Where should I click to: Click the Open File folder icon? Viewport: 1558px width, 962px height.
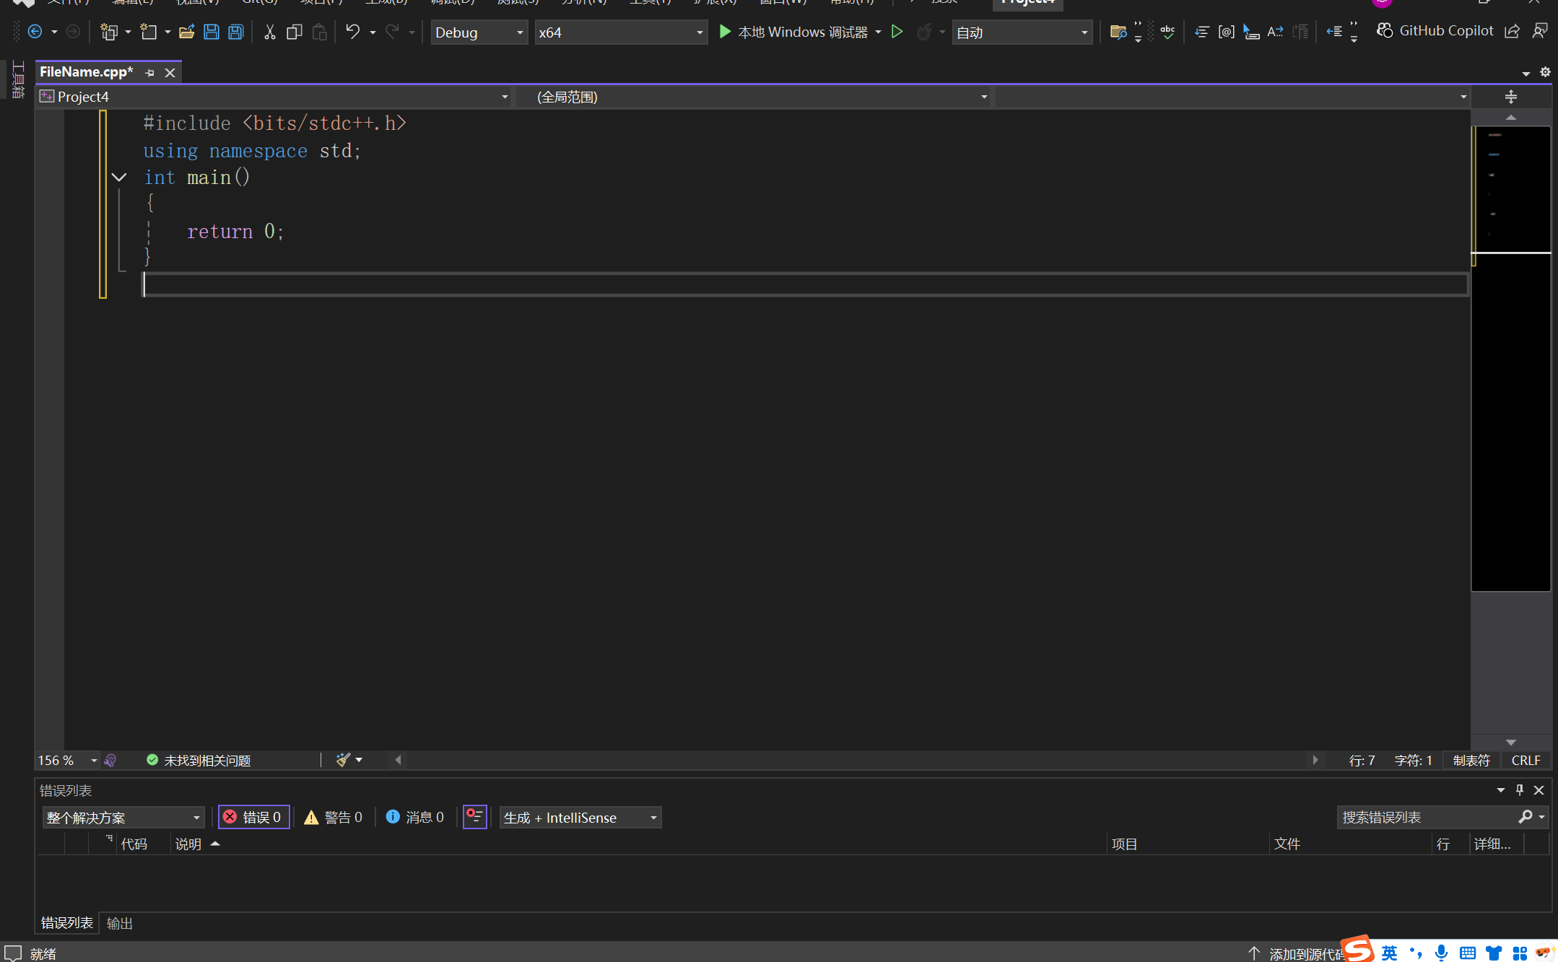point(186,32)
